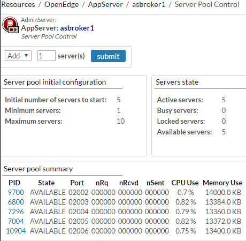This screenshot has height=241, width=246.
Task: Select the 13360.0 KB memory value
Action: coord(223,212)
